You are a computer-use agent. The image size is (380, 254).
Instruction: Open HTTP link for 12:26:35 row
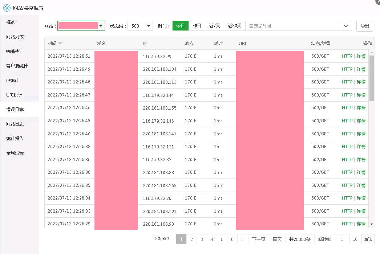coord(347,185)
